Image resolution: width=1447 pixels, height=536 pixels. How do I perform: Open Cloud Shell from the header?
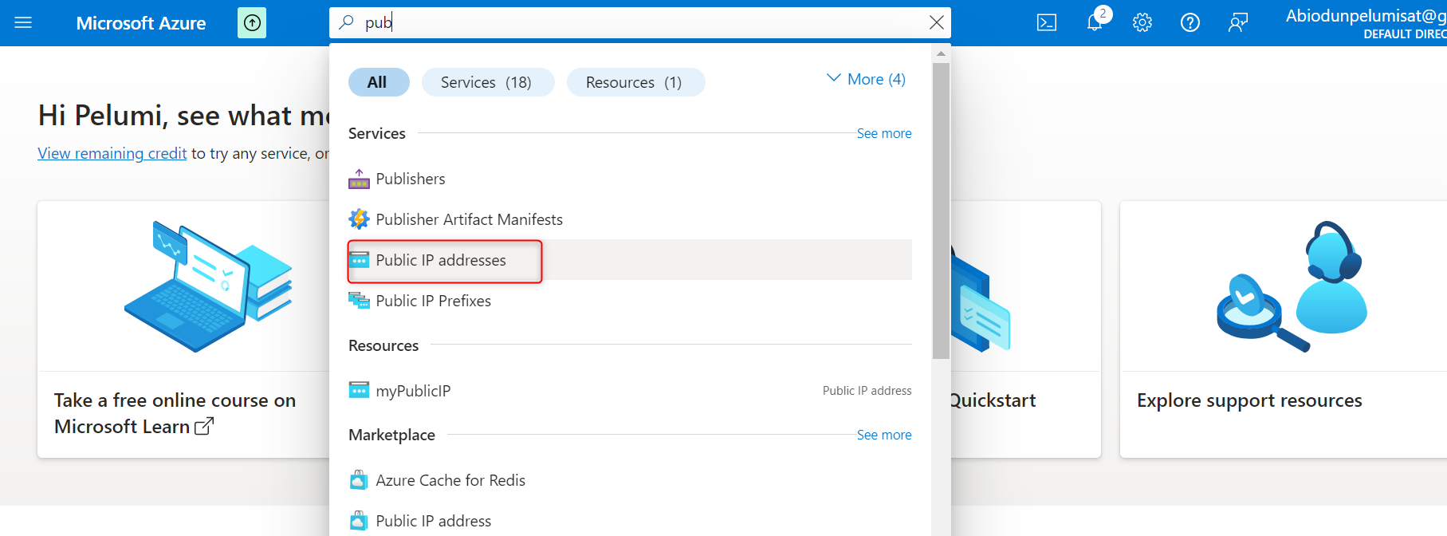[x=1047, y=23]
